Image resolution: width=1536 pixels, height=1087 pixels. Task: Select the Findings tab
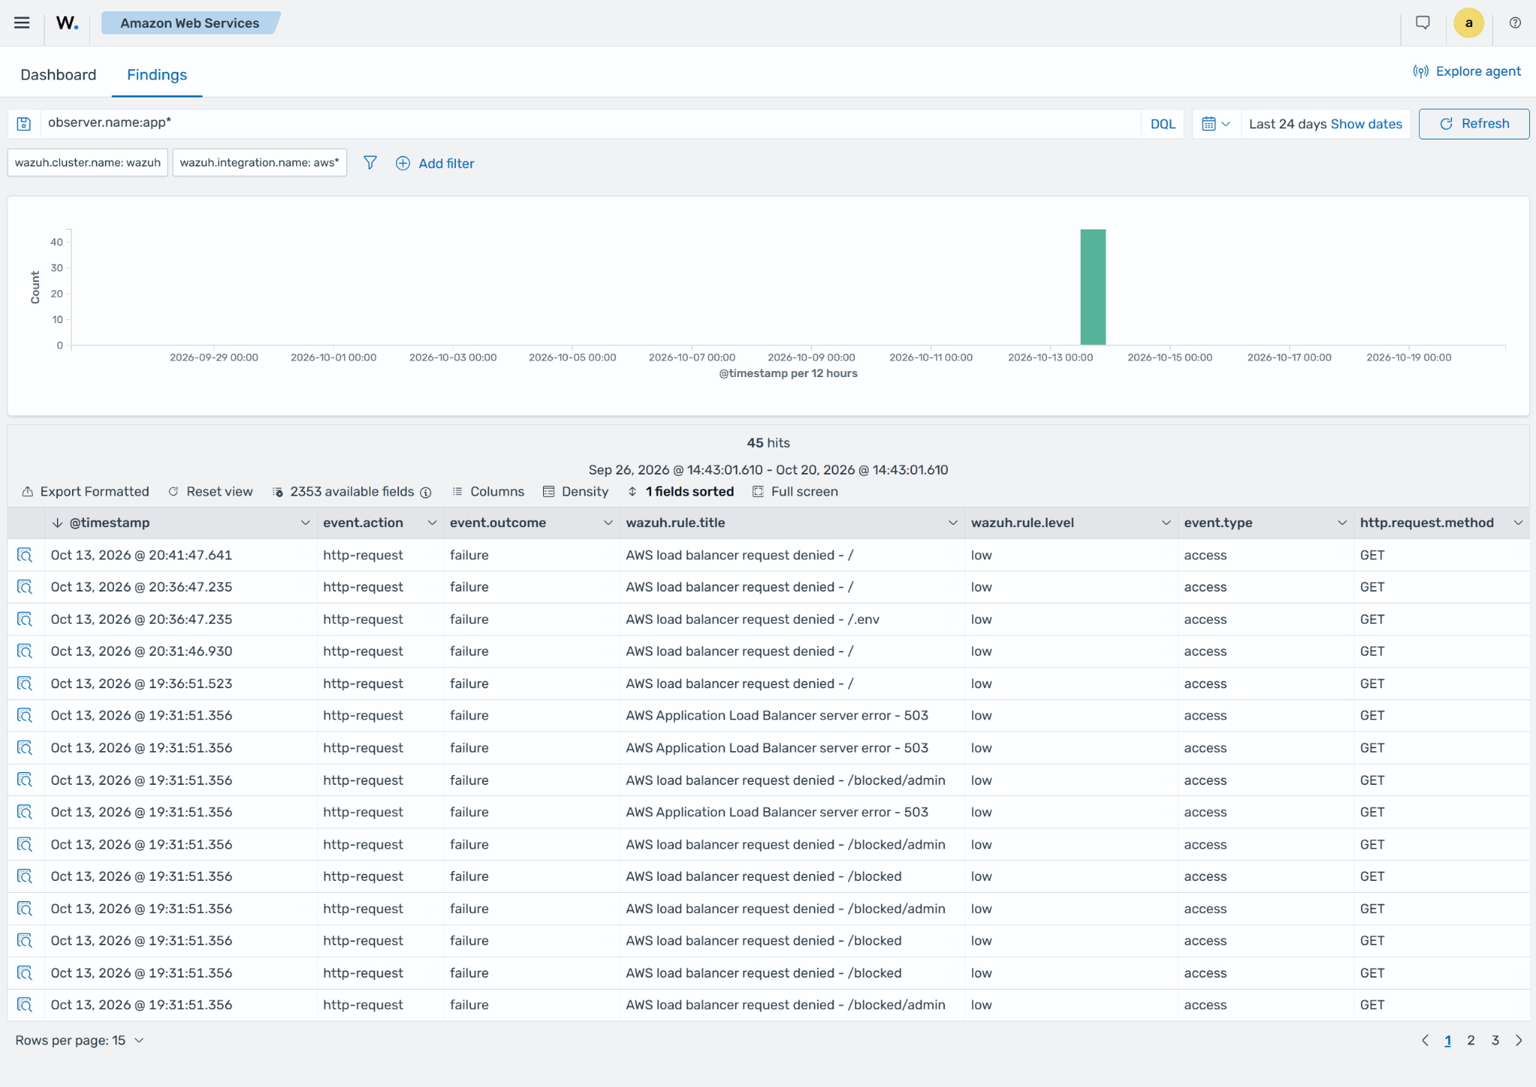pyautogui.click(x=157, y=74)
